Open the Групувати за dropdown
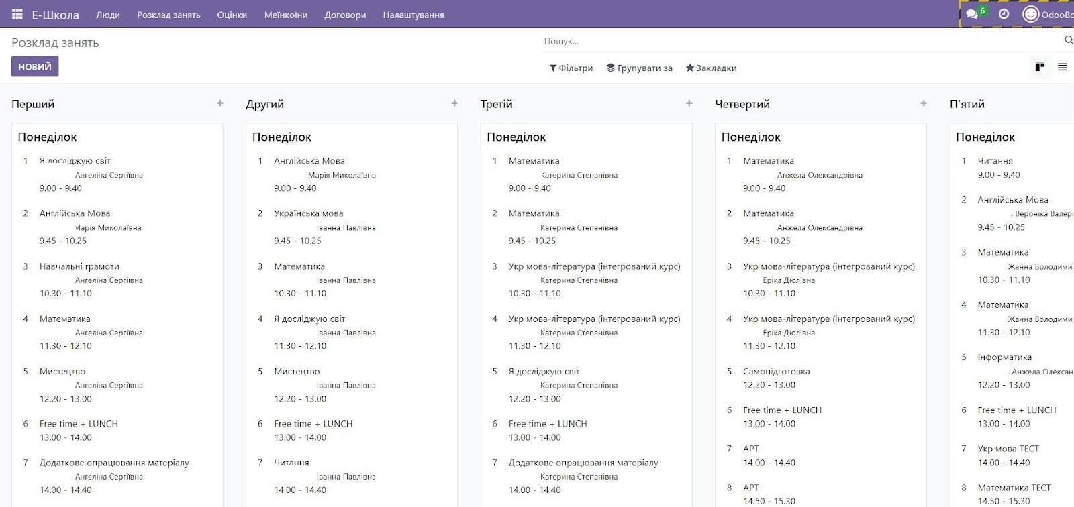The width and height of the screenshot is (1074, 507). (639, 68)
